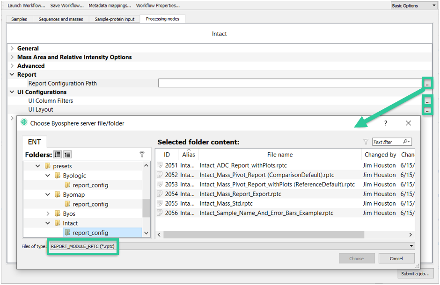
Task: Open the Basic Options dropdown
Action: click(x=414, y=6)
